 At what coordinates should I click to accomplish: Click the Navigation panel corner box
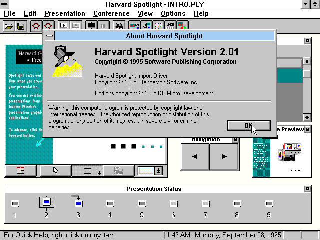pyautogui.click(x=235, y=140)
